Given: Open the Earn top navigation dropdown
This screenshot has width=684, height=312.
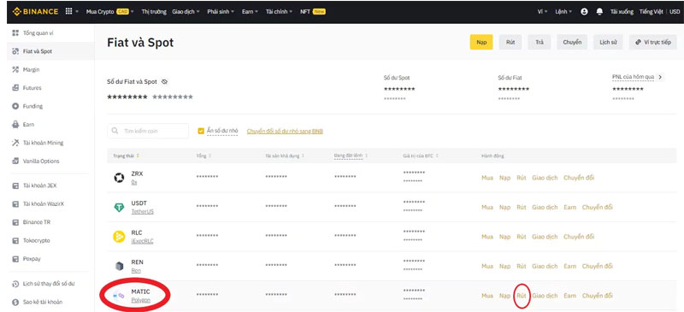Looking at the screenshot, I should tap(250, 12).
